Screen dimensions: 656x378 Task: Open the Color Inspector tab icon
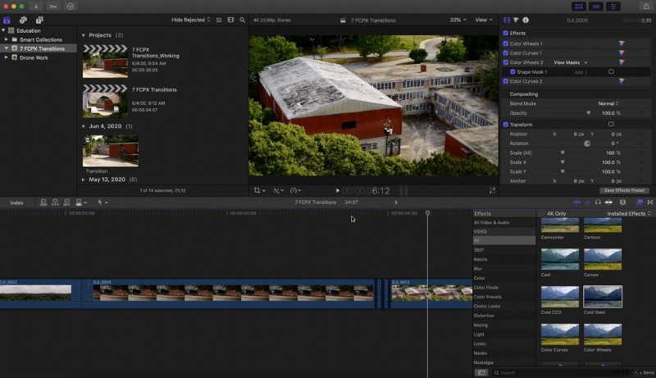[x=516, y=20]
